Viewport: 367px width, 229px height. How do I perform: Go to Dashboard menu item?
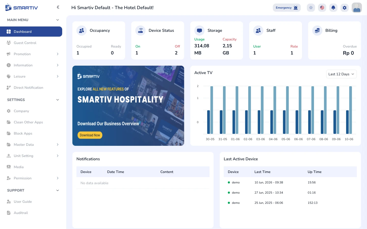point(31,32)
